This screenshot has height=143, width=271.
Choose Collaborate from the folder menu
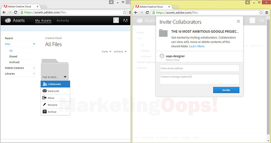55,84
